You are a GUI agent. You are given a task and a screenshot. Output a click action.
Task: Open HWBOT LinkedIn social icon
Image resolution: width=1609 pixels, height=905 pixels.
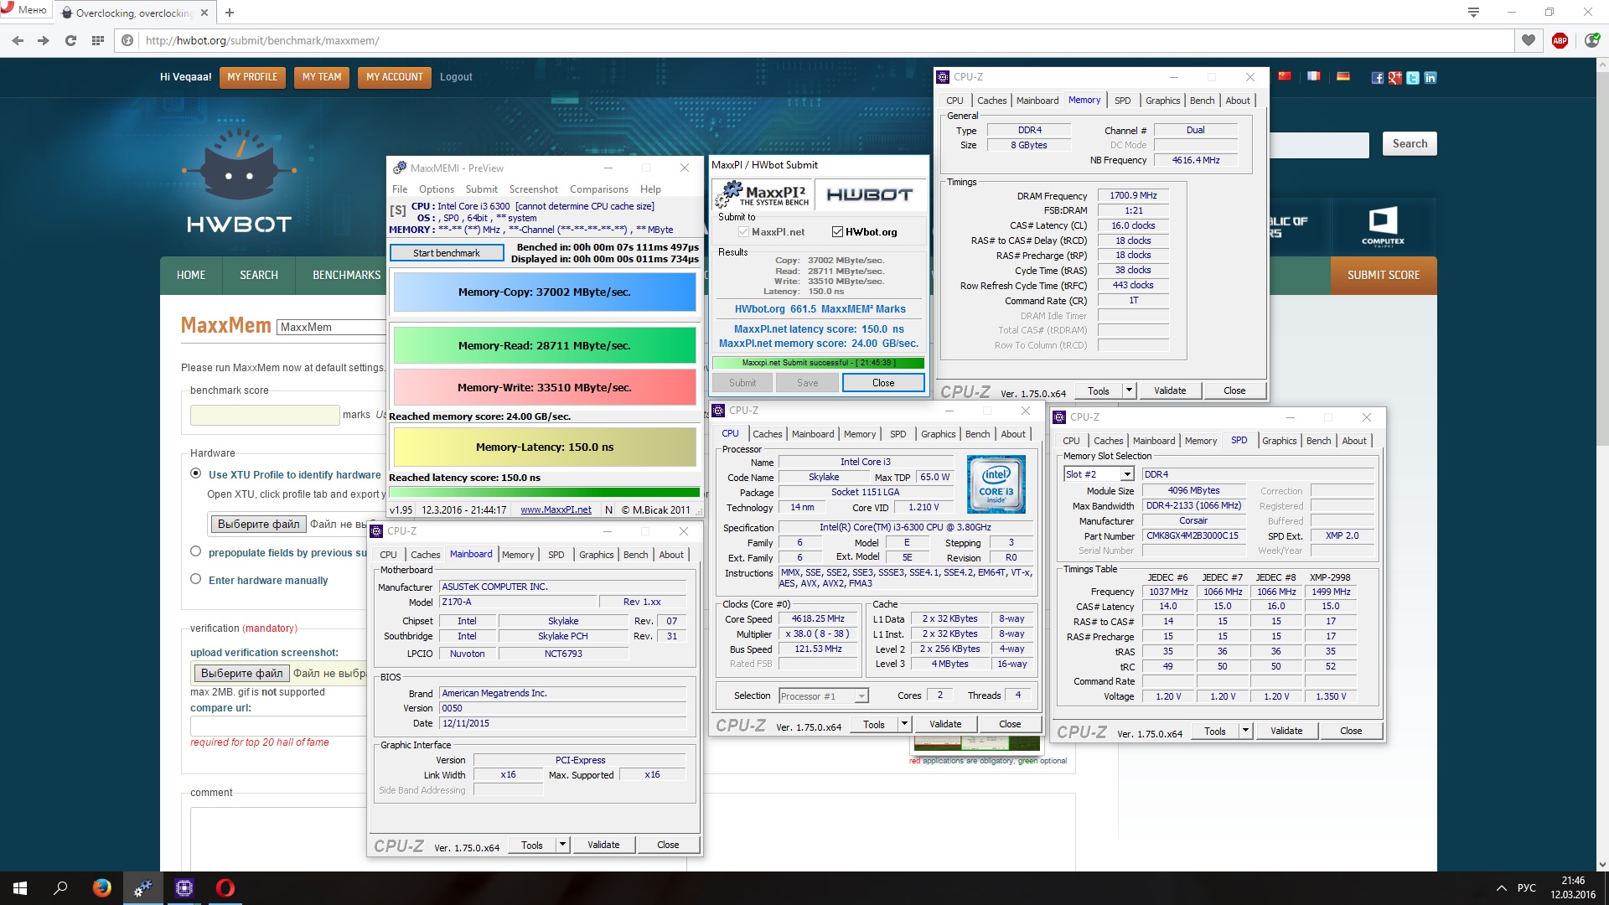pos(1431,78)
